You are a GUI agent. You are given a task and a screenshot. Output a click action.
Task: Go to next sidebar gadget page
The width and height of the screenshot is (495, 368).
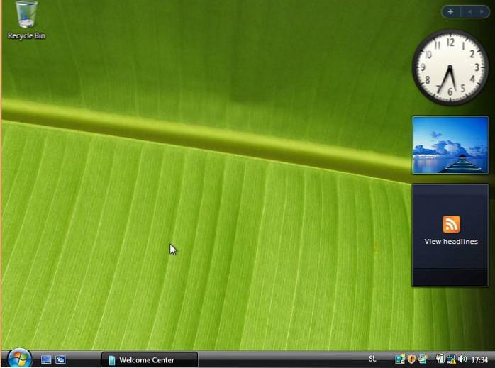coord(482,12)
